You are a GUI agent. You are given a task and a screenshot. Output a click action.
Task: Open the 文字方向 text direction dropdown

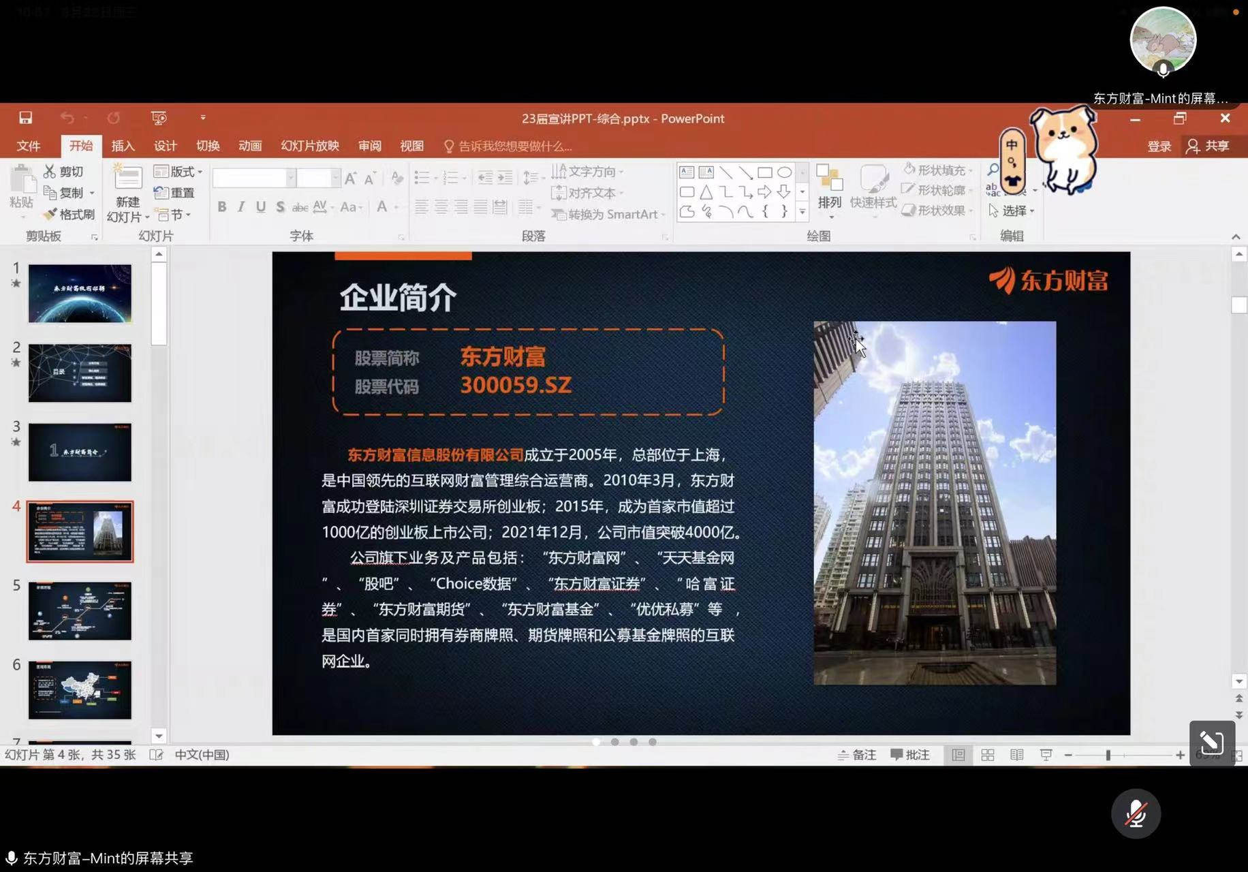tap(587, 172)
